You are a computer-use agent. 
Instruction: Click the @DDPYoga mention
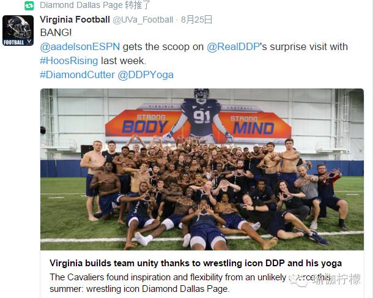pos(146,74)
